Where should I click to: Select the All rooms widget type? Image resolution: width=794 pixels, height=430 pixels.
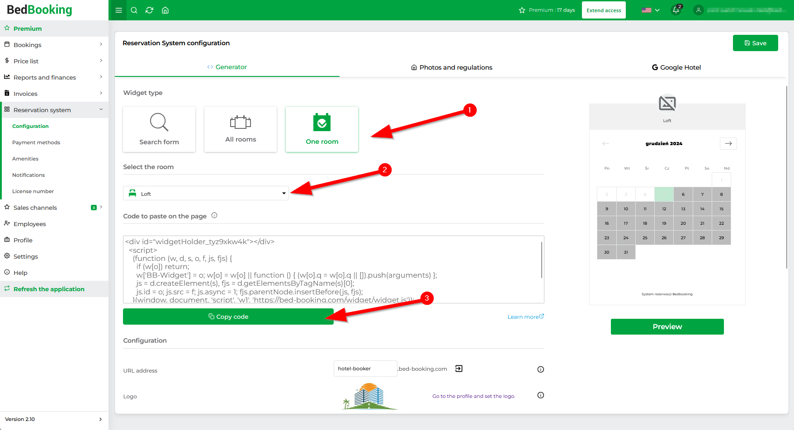pos(241,129)
